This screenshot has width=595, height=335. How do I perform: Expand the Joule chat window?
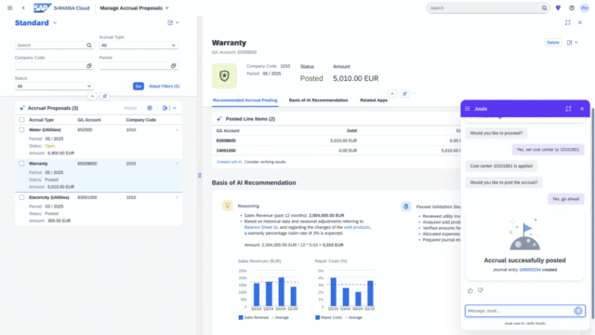(568, 109)
